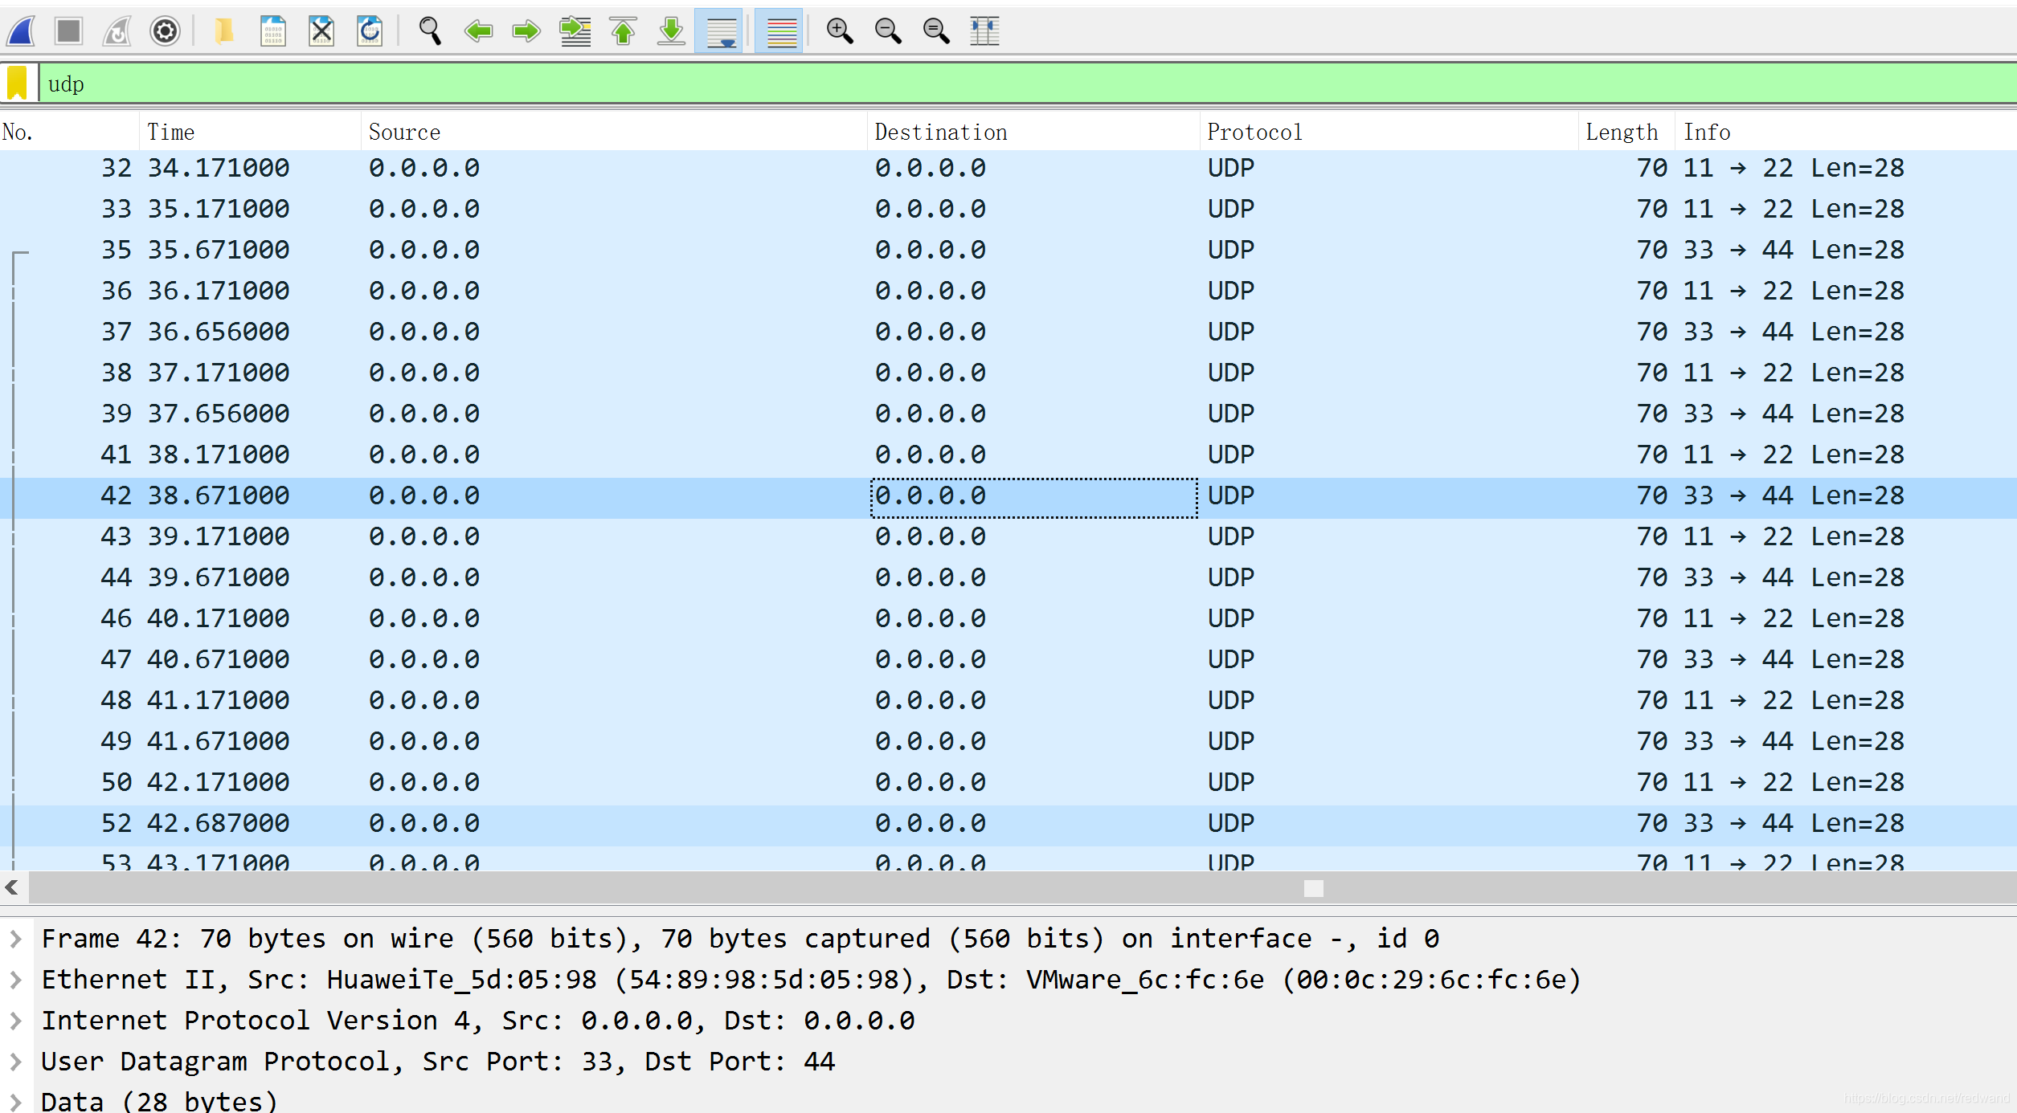Select packet 43 at time 39.171000
2017x1113 pixels.
pyautogui.click(x=1008, y=536)
